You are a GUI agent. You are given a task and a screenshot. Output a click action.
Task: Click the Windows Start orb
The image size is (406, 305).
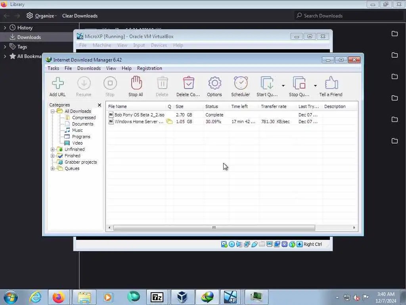click(x=11, y=297)
